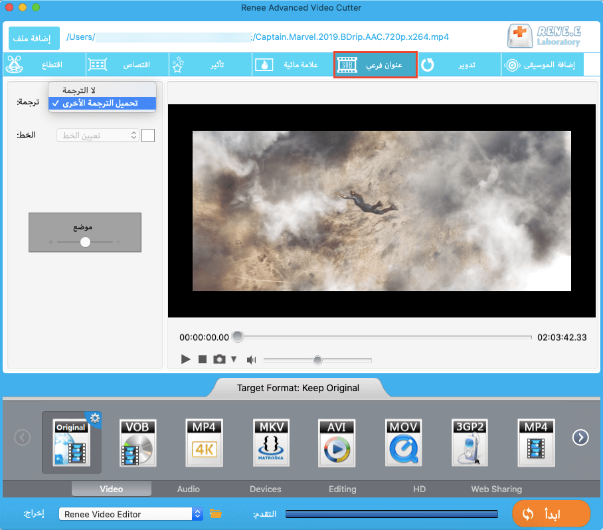
Task: Open the output folder icon
Action: point(215,514)
